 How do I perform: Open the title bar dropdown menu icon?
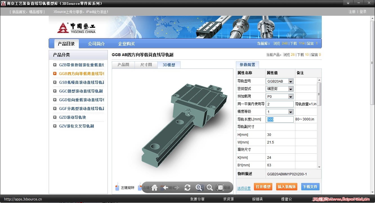pos(348,3)
